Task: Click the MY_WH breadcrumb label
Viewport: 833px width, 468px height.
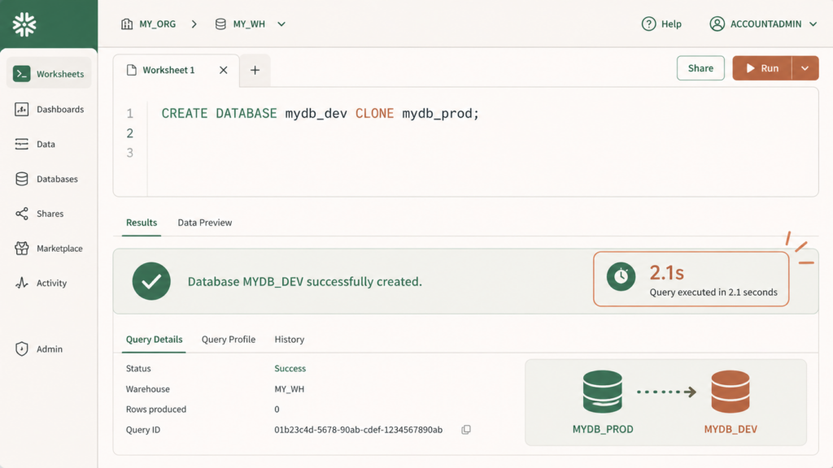Action: [x=249, y=24]
